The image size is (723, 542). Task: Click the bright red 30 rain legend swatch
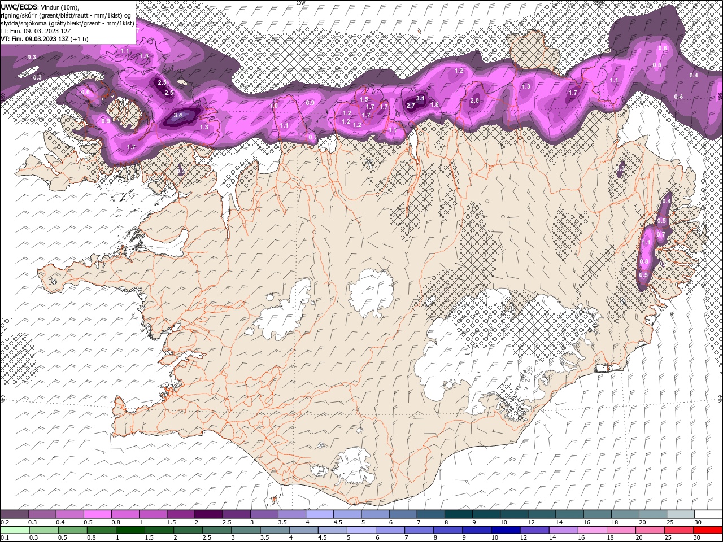click(x=708, y=530)
